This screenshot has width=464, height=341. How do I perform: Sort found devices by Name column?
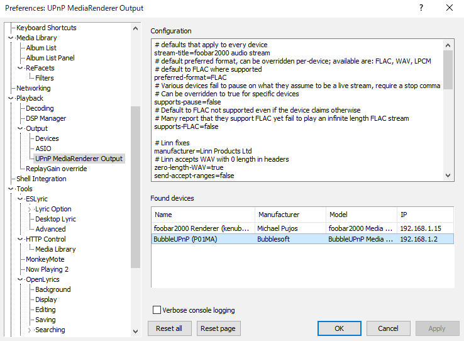point(203,215)
